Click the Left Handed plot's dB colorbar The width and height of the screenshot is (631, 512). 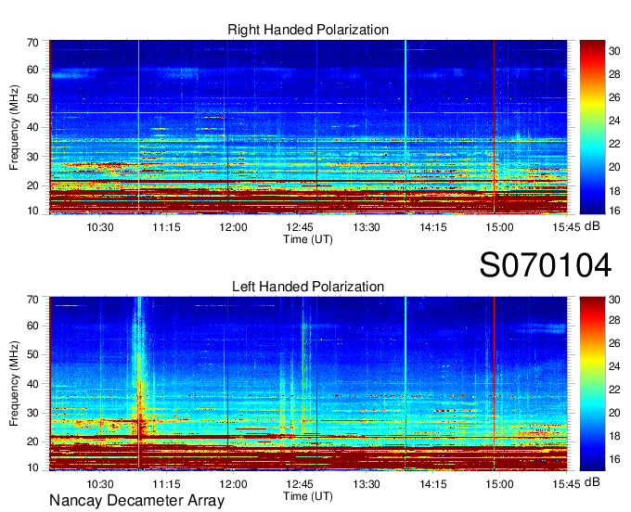(x=592, y=384)
